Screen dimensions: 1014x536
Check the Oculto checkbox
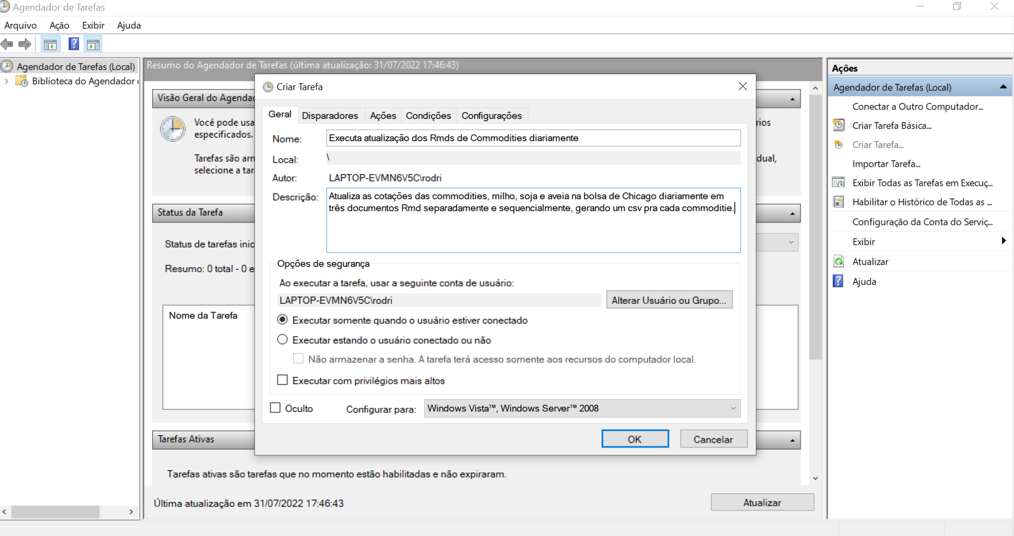pos(275,408)
